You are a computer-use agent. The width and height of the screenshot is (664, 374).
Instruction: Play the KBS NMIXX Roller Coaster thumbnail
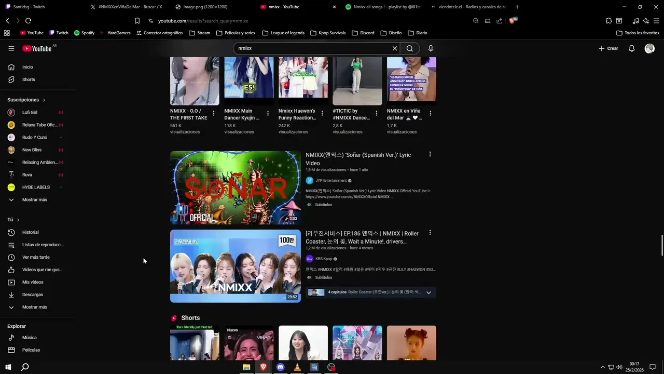point(236,266)
